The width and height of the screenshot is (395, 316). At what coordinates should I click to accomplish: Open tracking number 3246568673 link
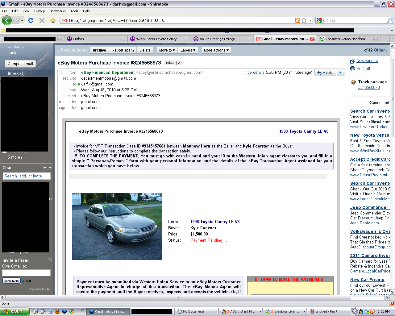tap(369, 88)
